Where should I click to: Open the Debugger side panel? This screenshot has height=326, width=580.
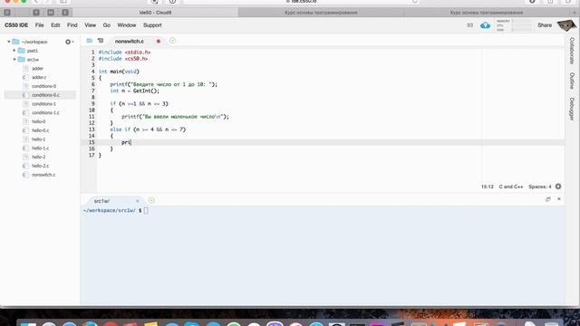pos(572,109)
